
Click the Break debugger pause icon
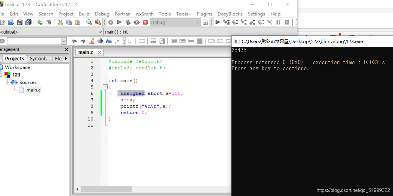click(x=278, y=22)
